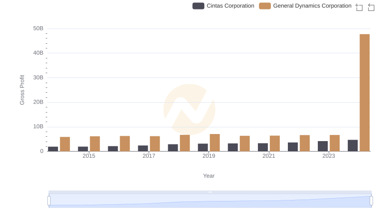Image resolution: width=380 pixels, height=219 pixels.
Task: Click the General Dynamics orange legend swatch
Action: point(265,6)
